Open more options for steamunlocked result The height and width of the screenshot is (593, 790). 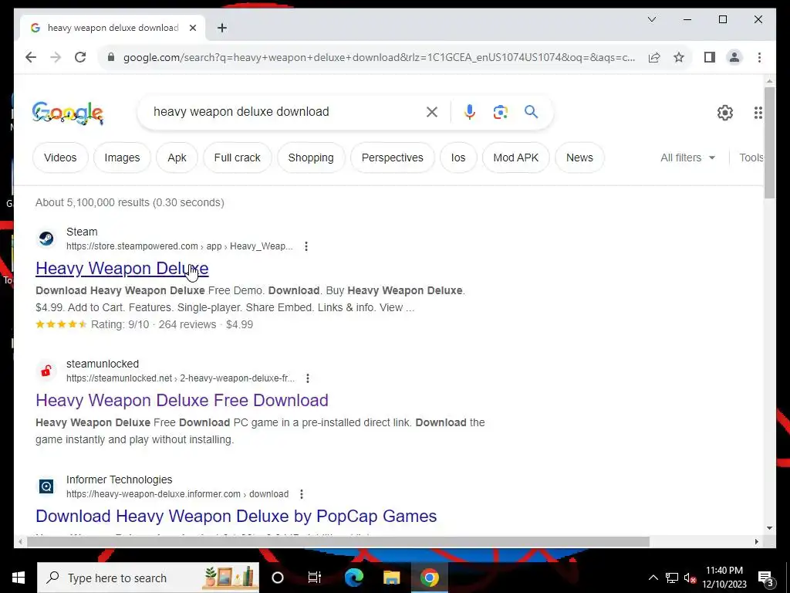(308, 378)
